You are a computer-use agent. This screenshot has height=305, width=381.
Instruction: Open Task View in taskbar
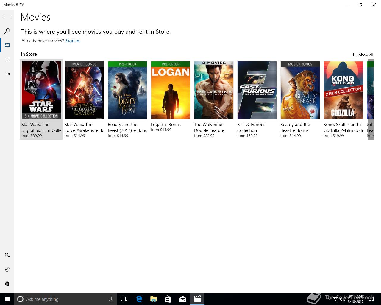[x=124, y=299]
